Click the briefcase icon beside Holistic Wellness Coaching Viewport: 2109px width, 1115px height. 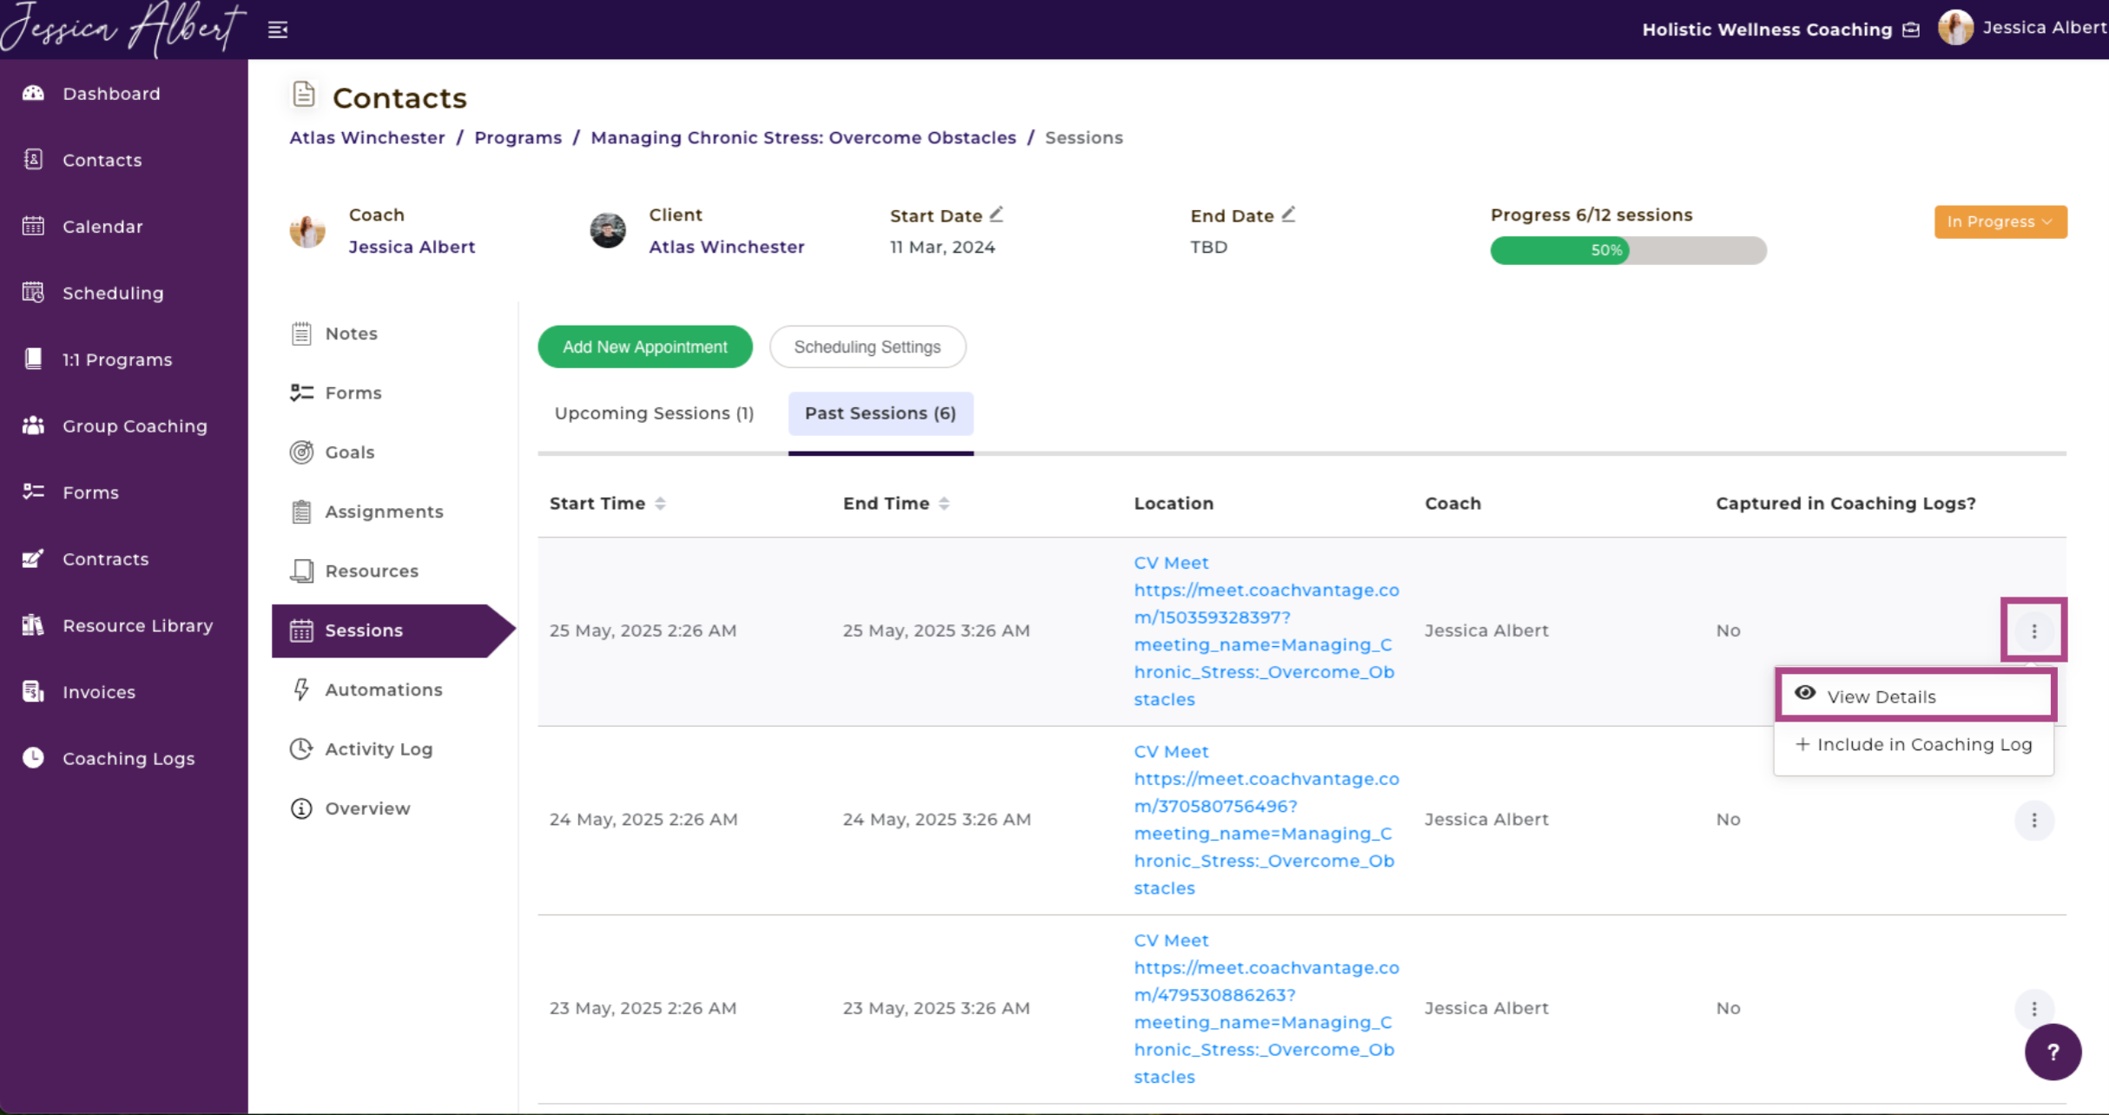pyautogui.click(x=1911, y=30)
